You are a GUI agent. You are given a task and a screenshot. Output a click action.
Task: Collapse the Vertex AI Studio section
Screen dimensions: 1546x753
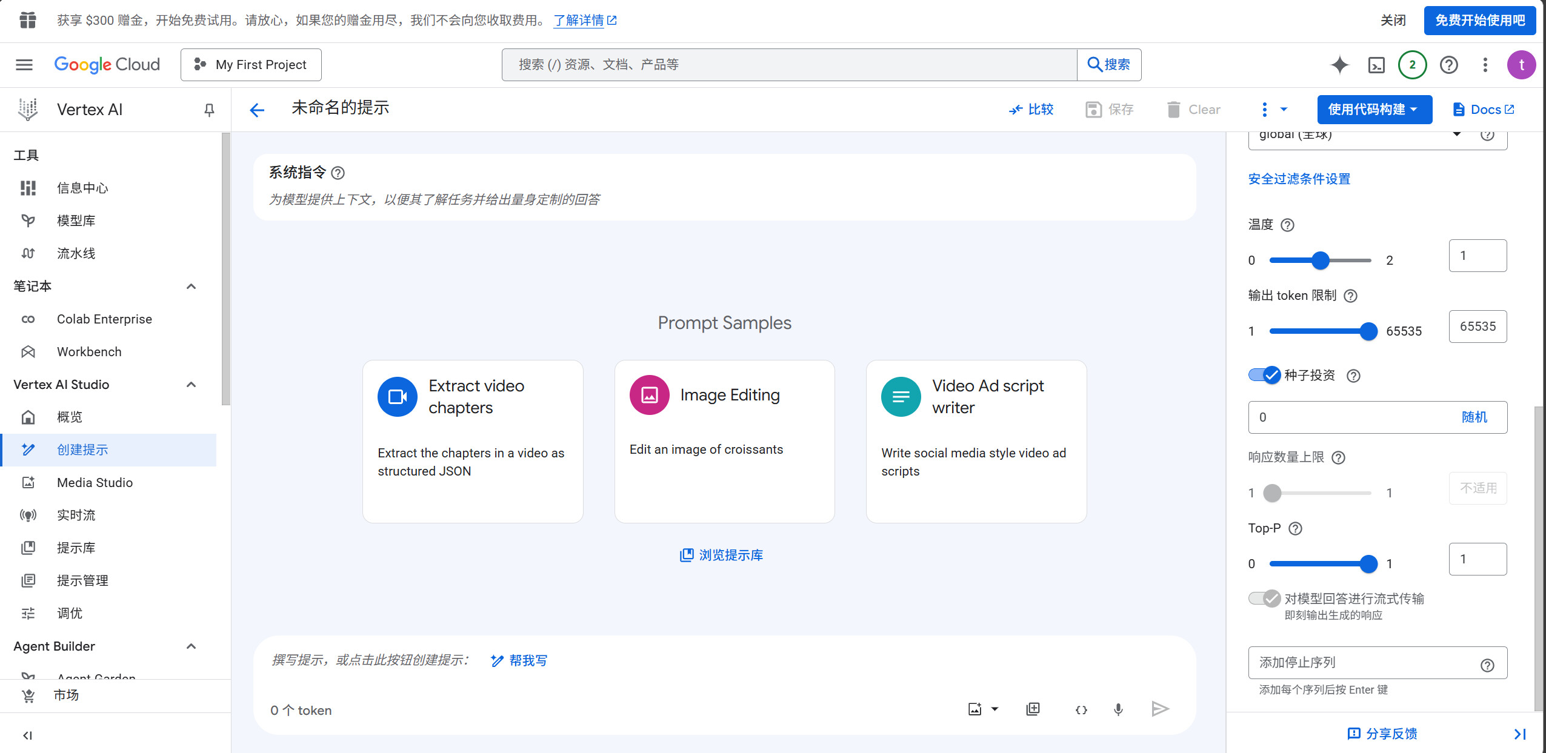pyautogui.click(x=191, y=385)
